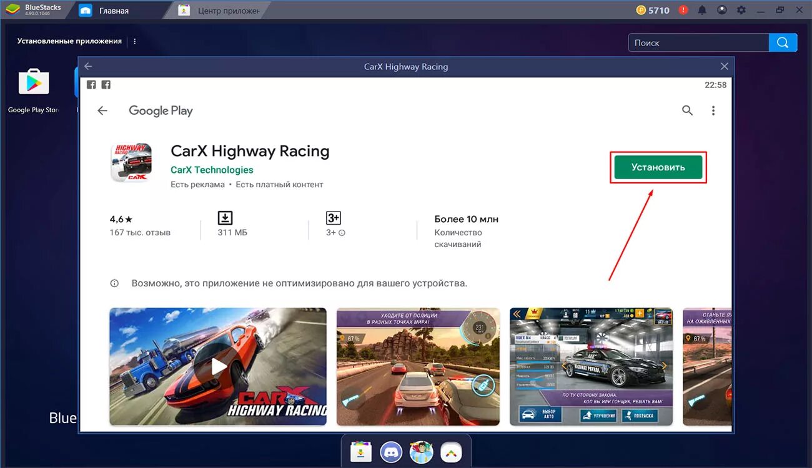
Task: Click the green Установить install button
Action: [x=658, y=167]
